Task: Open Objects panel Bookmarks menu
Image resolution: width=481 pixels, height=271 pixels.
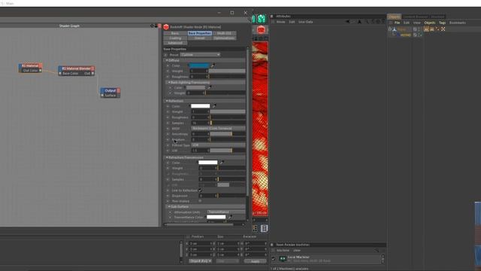Action: click(x=458, y=23)
